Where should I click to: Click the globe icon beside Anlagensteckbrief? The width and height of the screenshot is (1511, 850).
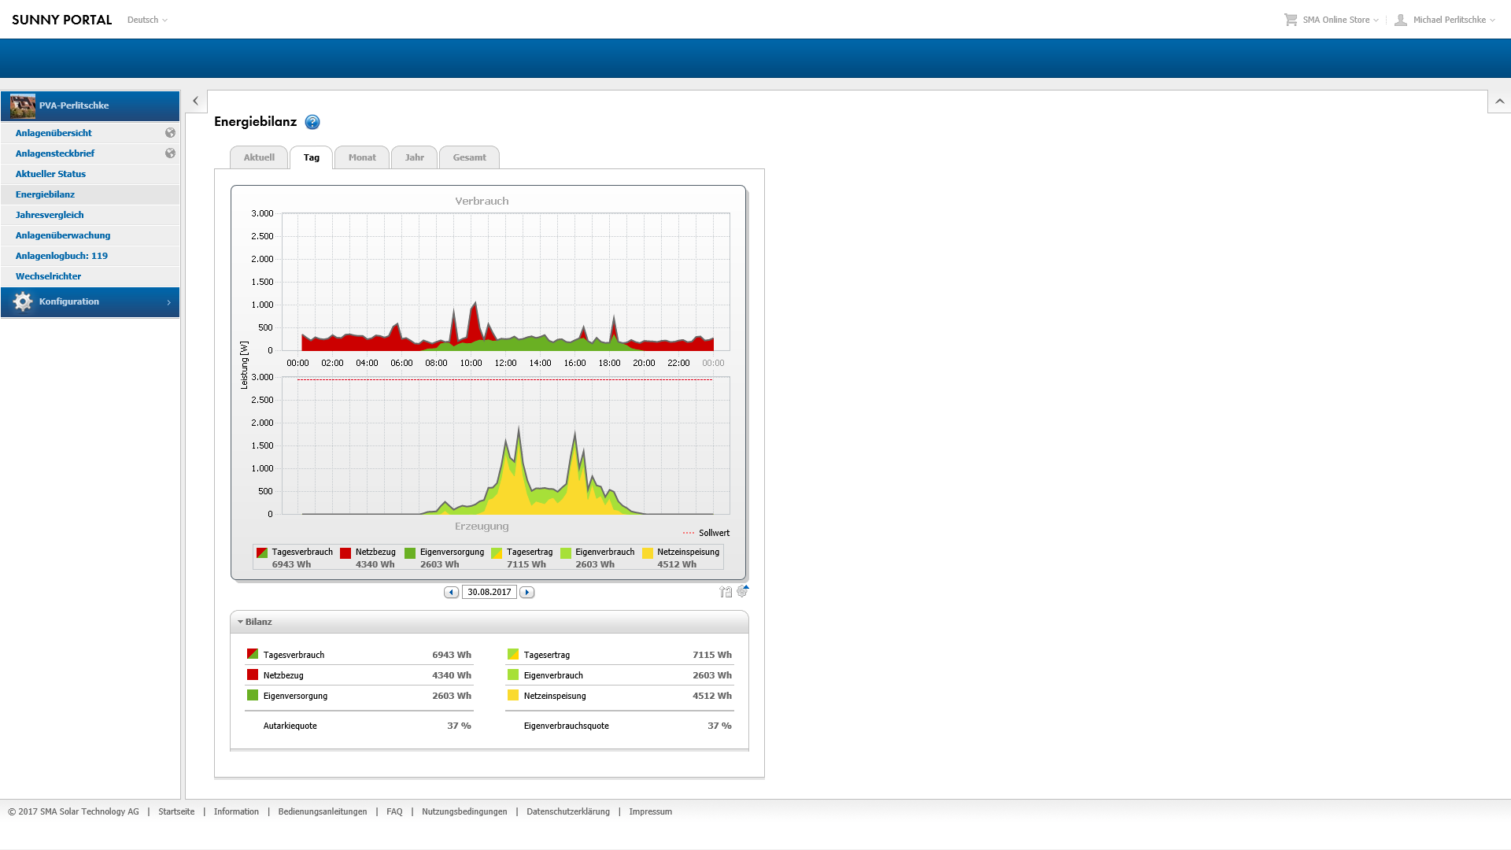[170, 153]
